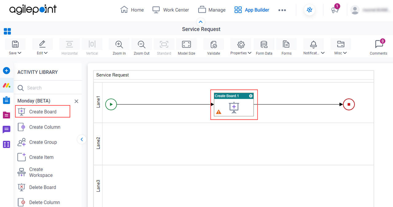Open the Manage tab
The height and width of the screenshot is (207, 393).
212,10
